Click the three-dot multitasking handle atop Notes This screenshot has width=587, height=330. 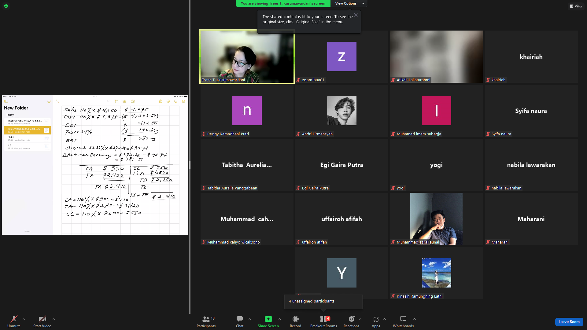tap(95, 97)
